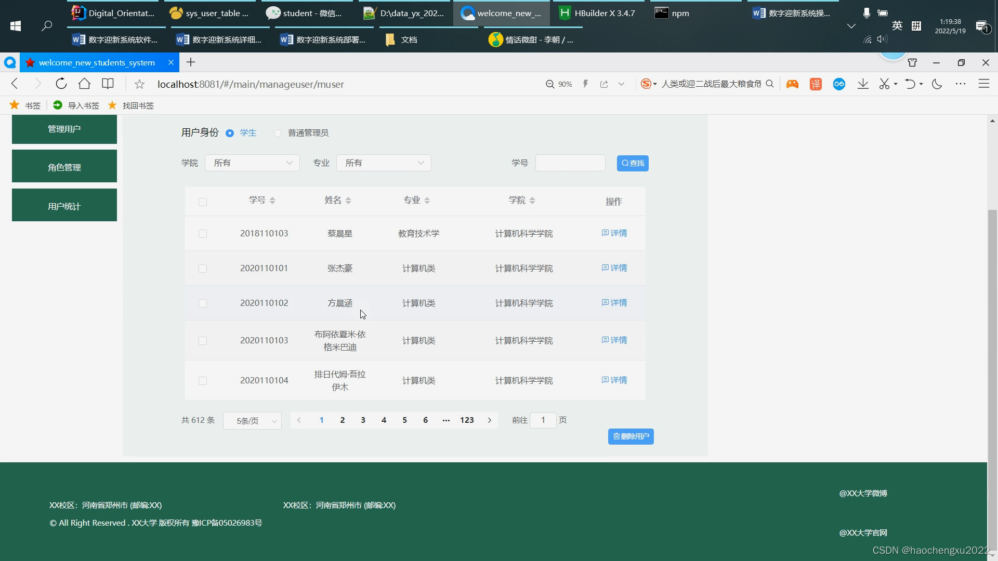Open 详情 for student 张杰豪

click(614, 268)
